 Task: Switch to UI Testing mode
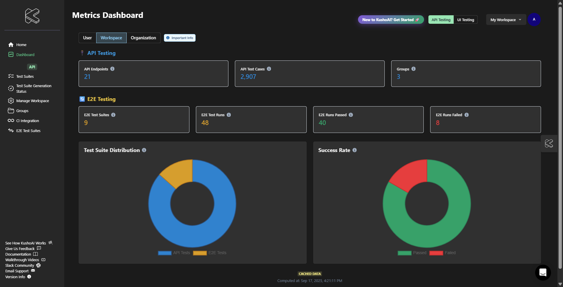pyautogui.click(x=465, y=20)
